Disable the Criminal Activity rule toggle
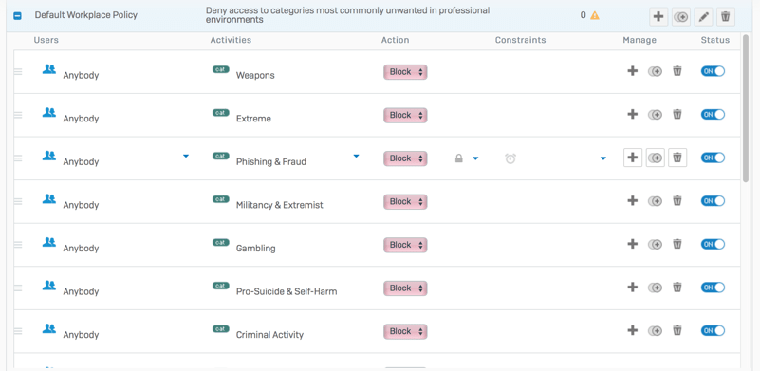Image resolution: width=760 pixels, height=371 pixels. [713, 330]
